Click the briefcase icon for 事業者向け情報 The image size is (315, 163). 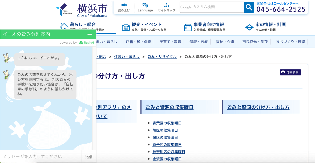(188, 27)
